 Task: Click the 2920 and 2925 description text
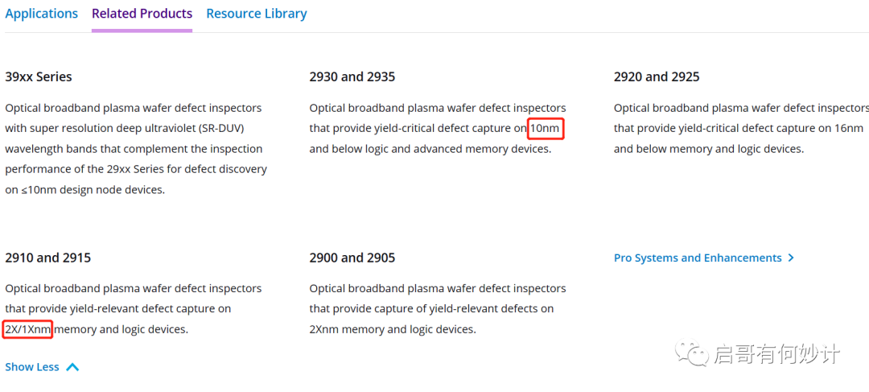[741, 128]
